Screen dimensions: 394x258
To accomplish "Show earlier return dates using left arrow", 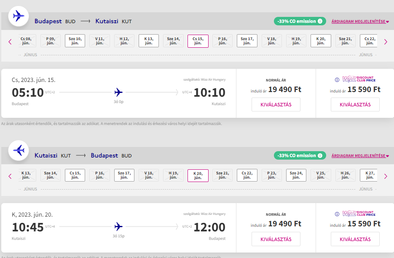I will pyautogui.click(x=10, y=176).
